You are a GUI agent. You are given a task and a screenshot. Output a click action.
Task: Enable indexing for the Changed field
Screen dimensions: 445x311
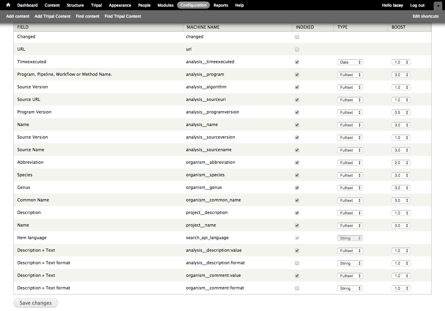pos(297,37)
